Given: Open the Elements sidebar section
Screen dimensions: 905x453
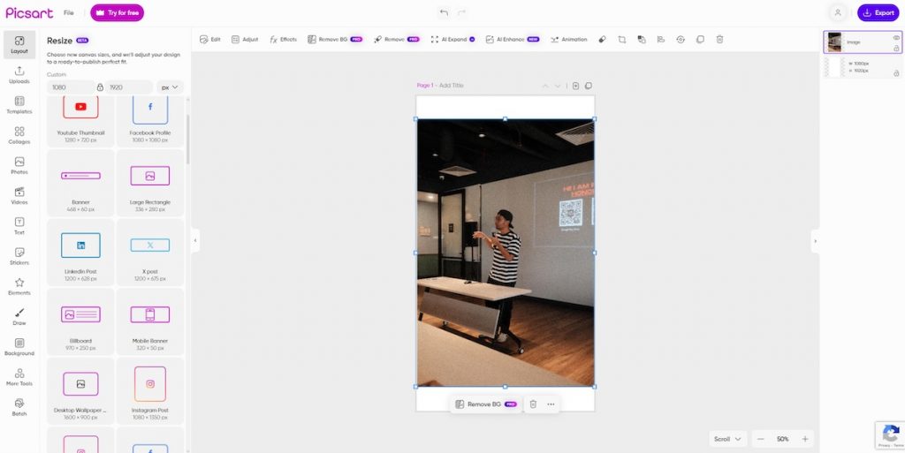Looking at the screenshot, I should (19, 286).
